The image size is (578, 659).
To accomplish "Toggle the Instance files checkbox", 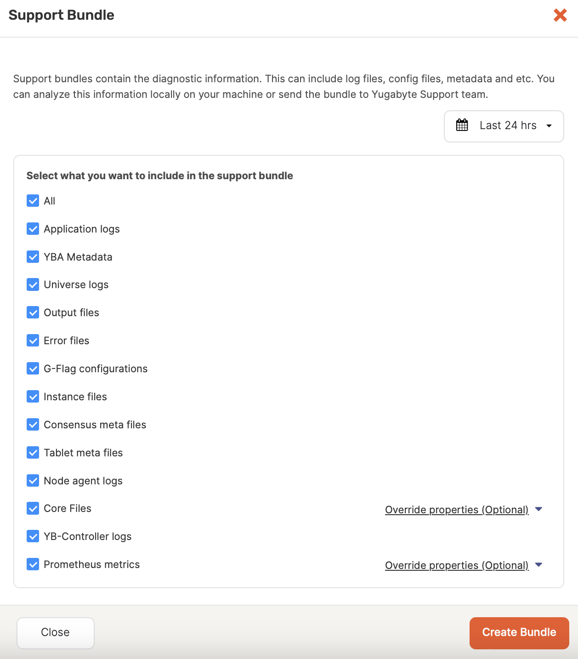I will [33, 397].
